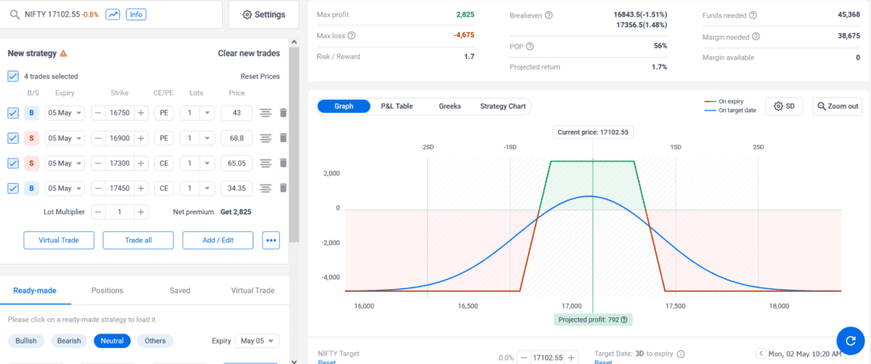Click the Info badge
Viewport: 871px width, 364px height.
136,14
